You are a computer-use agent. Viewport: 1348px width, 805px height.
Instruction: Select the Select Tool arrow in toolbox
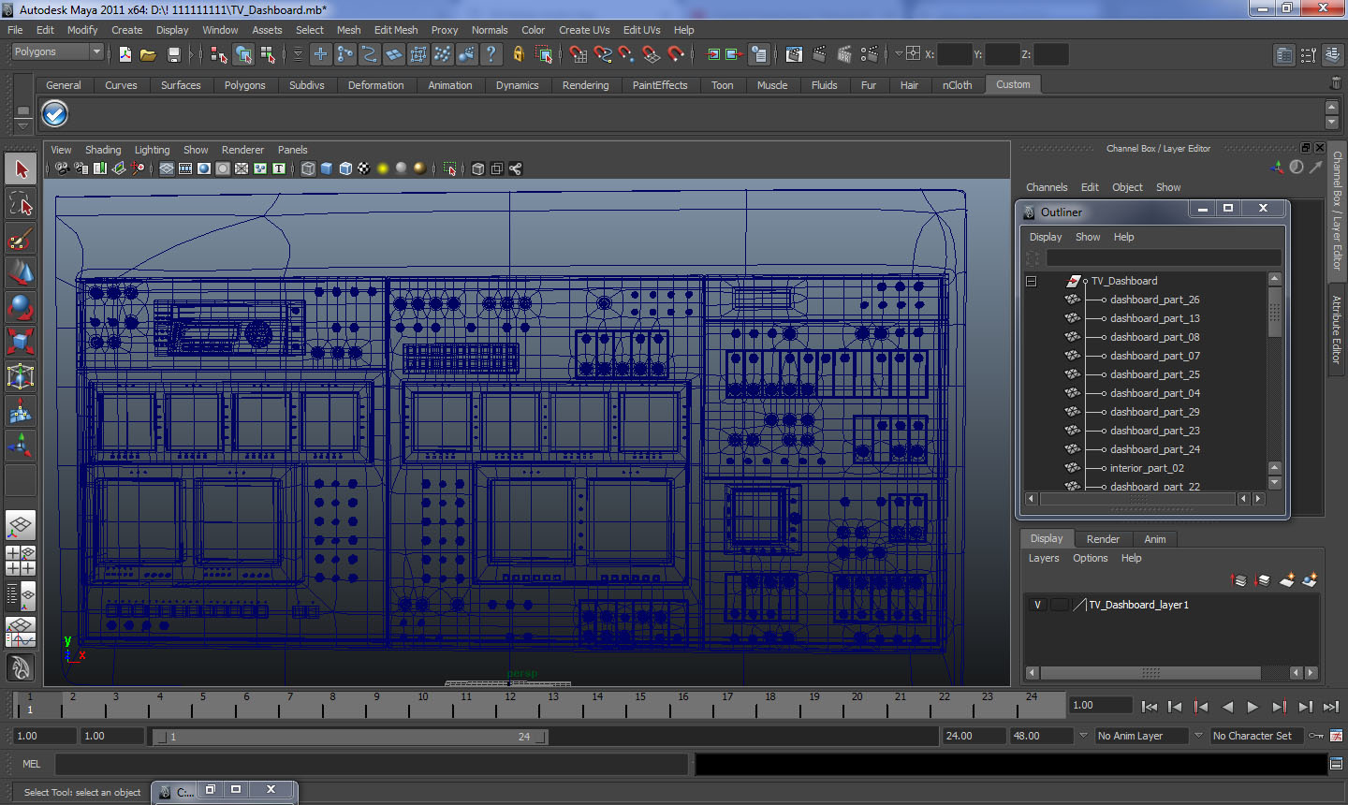21,169
